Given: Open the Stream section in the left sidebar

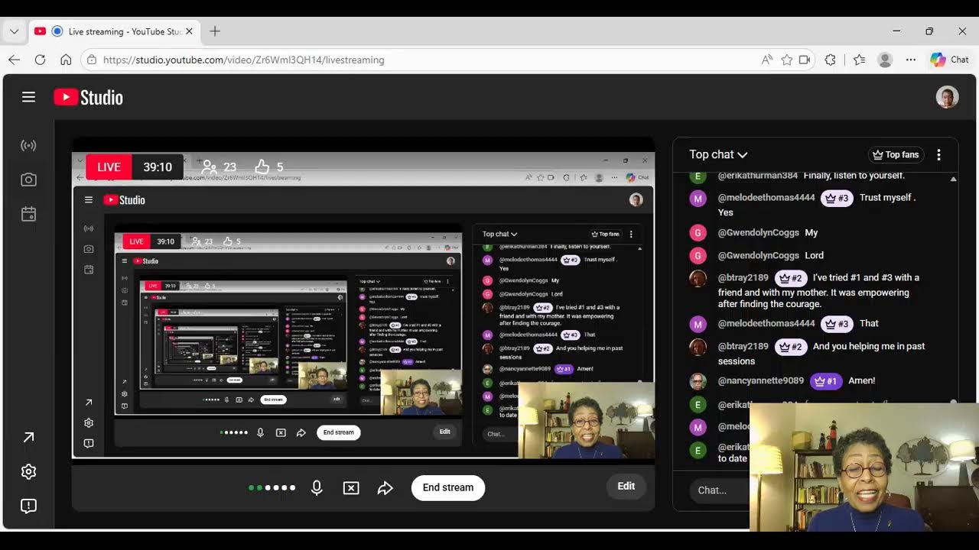Looking at the screenshot, I should coord(28,145).
